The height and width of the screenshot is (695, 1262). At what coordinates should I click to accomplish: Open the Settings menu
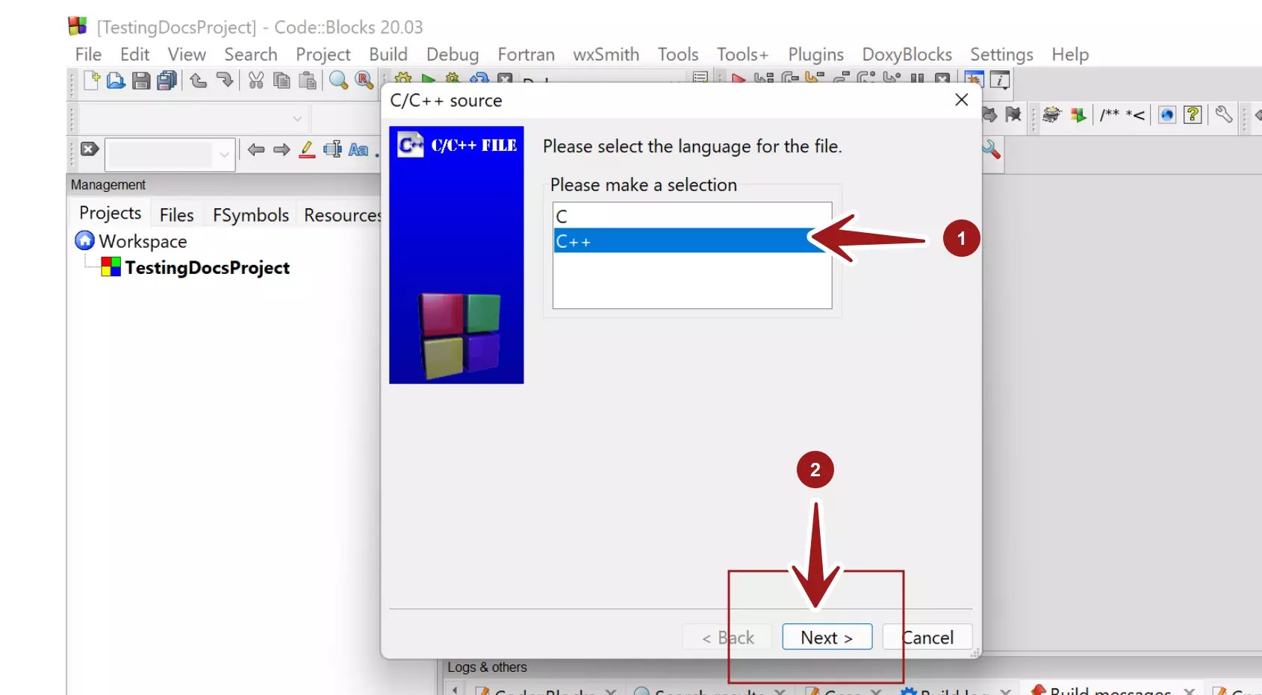click(x=1002, y=54)
